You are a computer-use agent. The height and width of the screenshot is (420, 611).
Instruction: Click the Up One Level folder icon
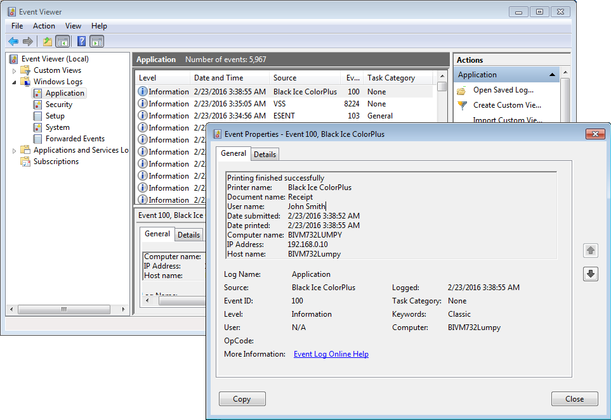47,42
